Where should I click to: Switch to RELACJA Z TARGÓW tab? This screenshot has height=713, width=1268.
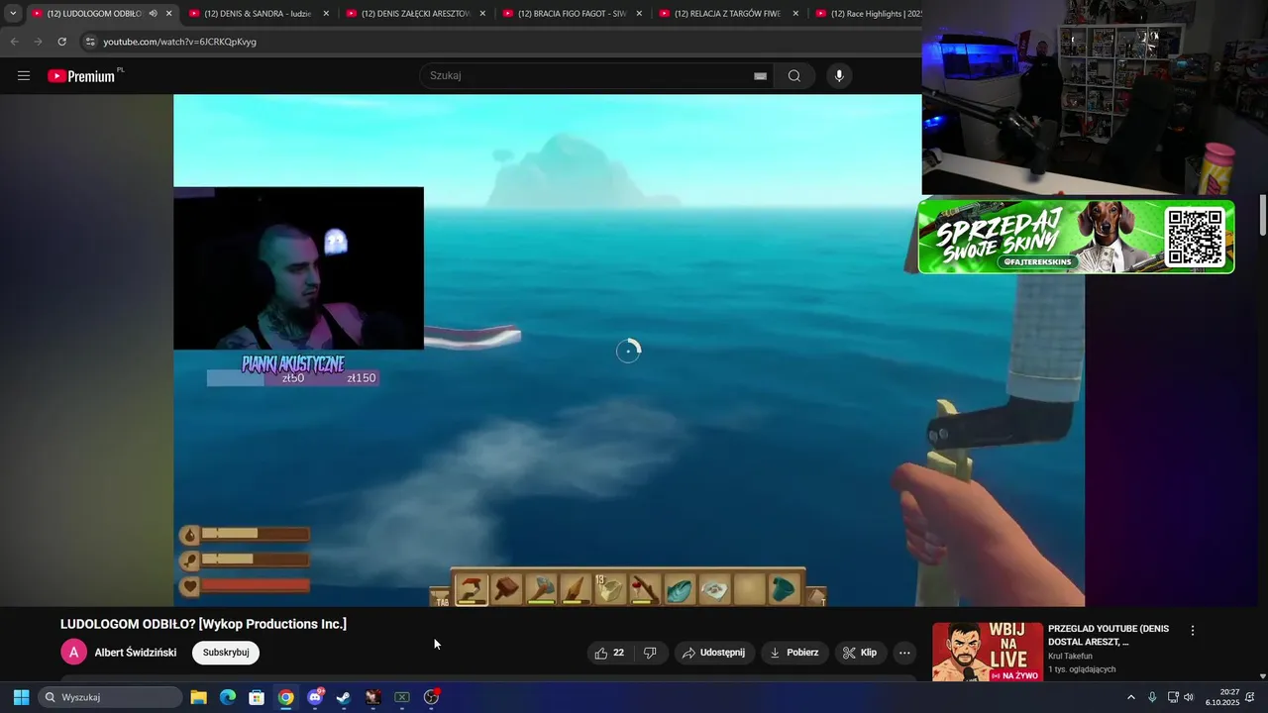click(726, 14)
